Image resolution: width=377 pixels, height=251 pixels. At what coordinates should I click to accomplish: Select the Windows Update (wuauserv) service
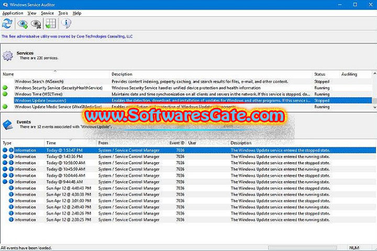(186, 100)
